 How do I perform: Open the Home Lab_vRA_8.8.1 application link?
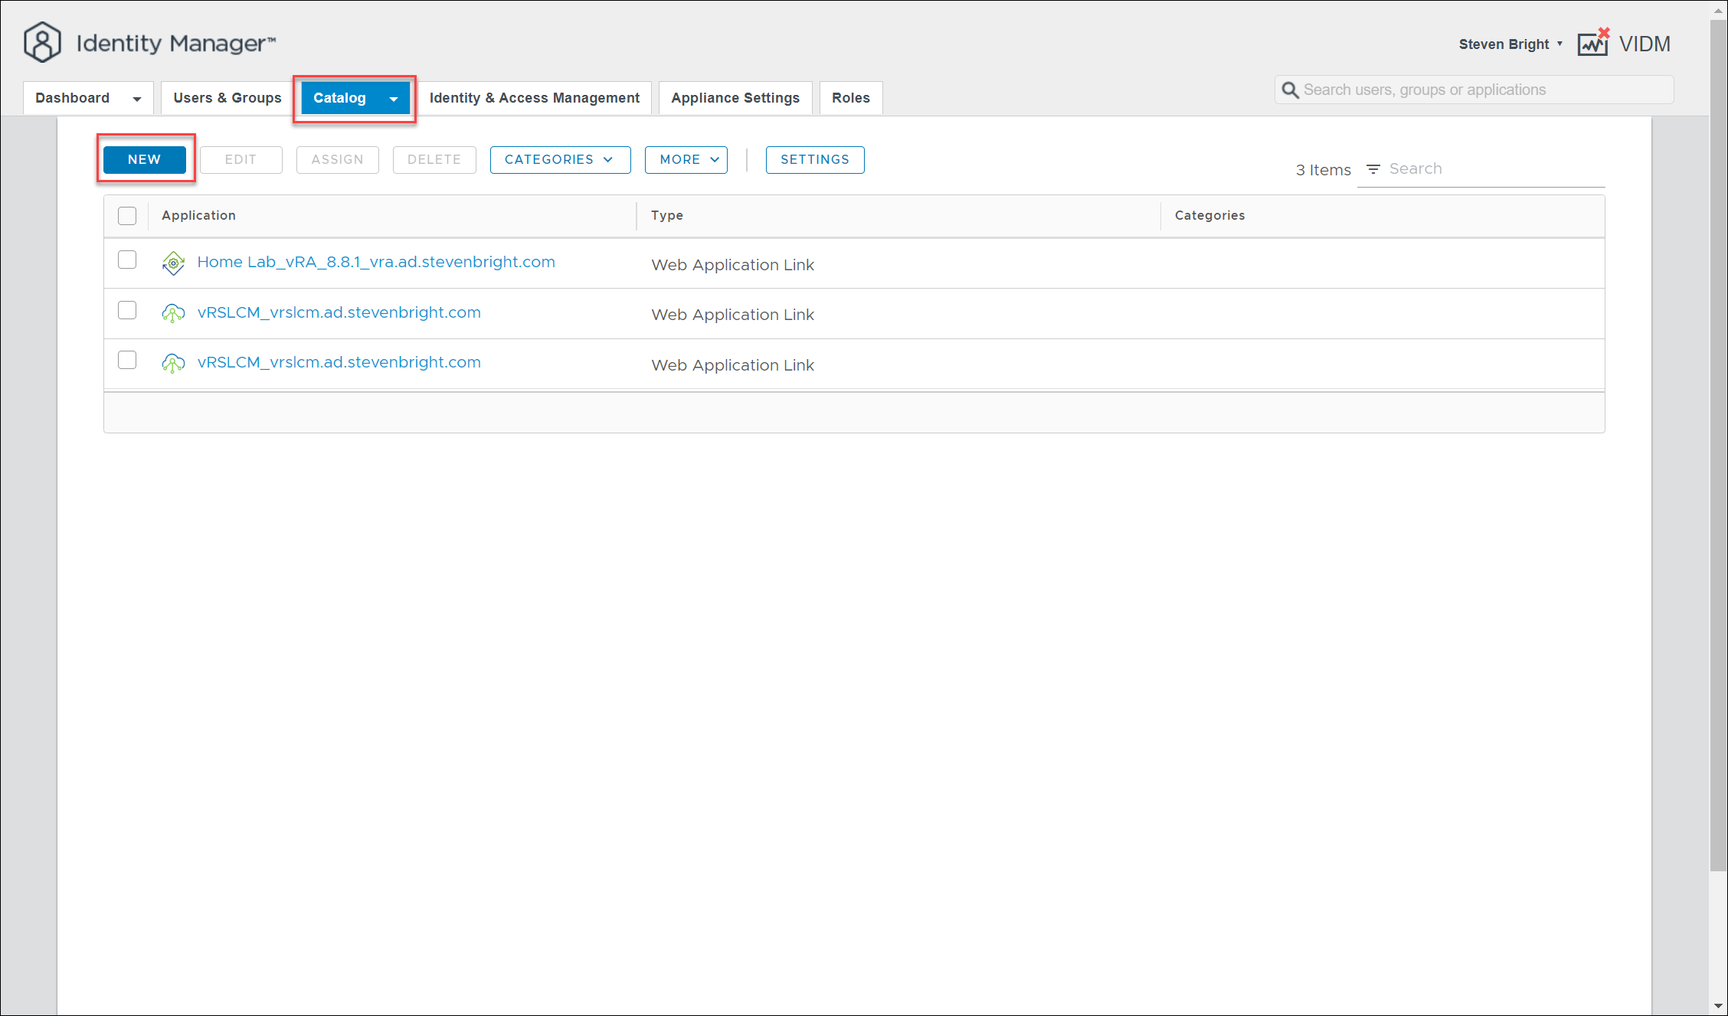point(375,262)
